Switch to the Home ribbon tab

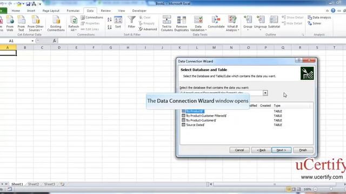coord(16,11)
